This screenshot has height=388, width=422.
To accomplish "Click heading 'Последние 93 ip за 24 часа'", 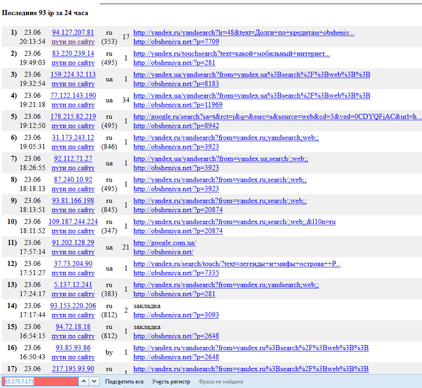I will 45,13.
